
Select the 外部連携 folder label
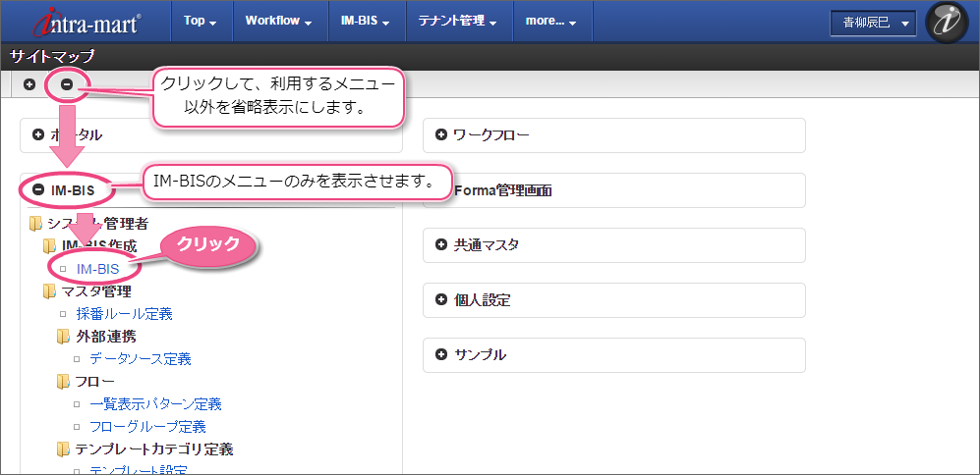(105, 337)
